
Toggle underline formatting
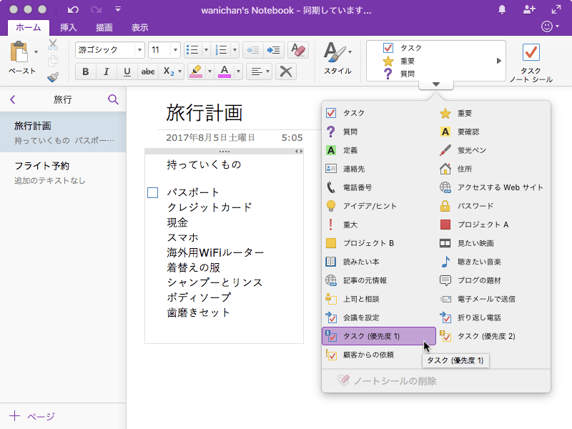(x=127, y=71)
